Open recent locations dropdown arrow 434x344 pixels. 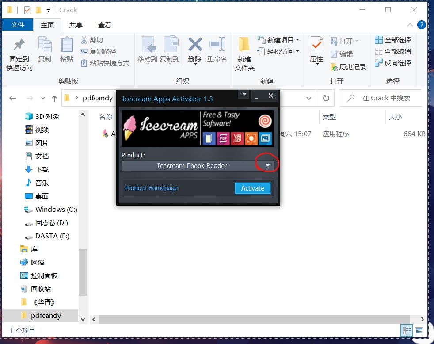43,98
